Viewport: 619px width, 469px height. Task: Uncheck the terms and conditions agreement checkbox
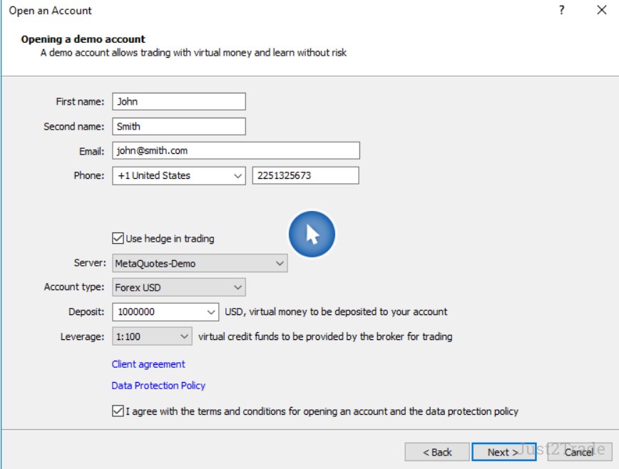click(118, 411)
